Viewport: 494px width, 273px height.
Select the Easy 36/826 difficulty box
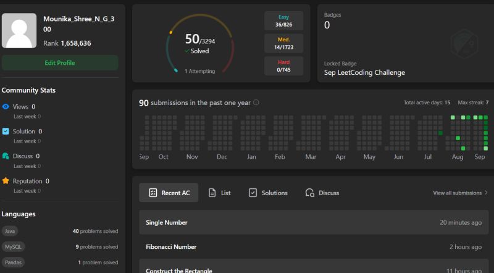283,21
